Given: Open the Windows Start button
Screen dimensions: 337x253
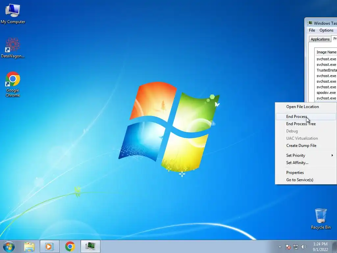Looking at the screenshot, I should click(x=9, y=246).
